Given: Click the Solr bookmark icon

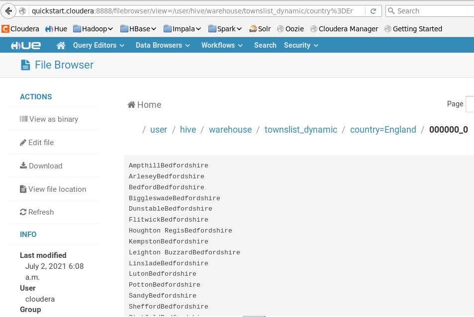Looking at the screenshot, I should pos(253,29).
